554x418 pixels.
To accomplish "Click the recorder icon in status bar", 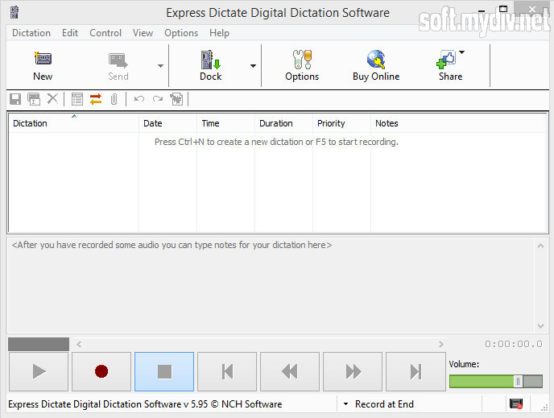I will [516, 404].
